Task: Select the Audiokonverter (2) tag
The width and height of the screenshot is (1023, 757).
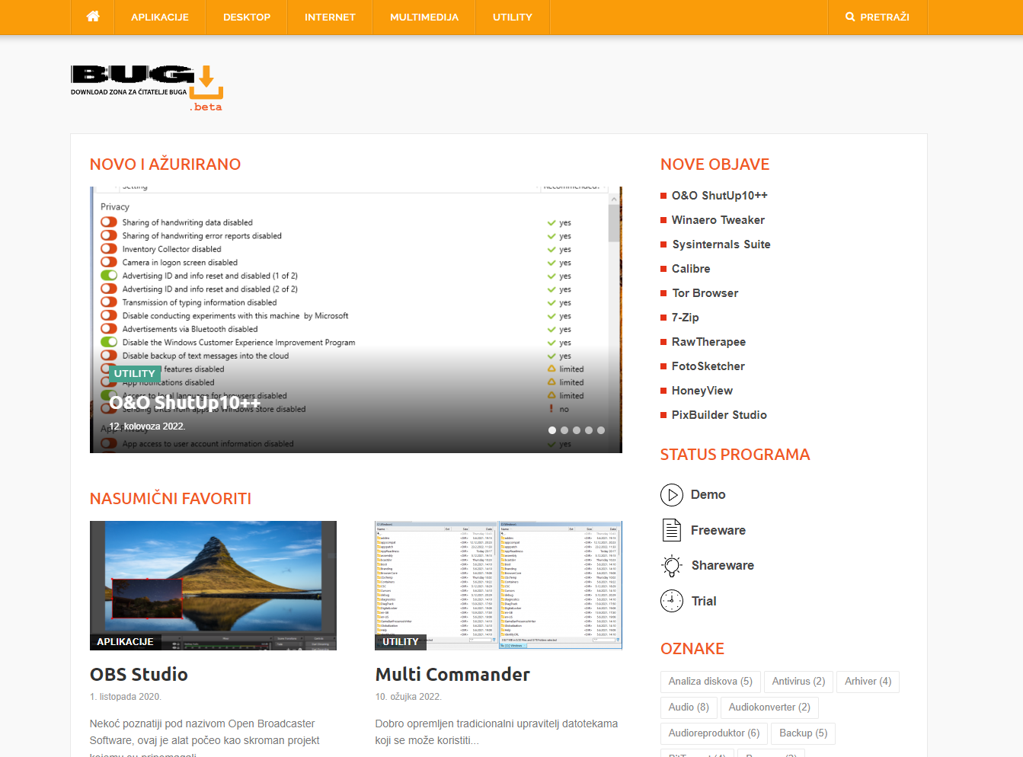Action: [769, 707]
